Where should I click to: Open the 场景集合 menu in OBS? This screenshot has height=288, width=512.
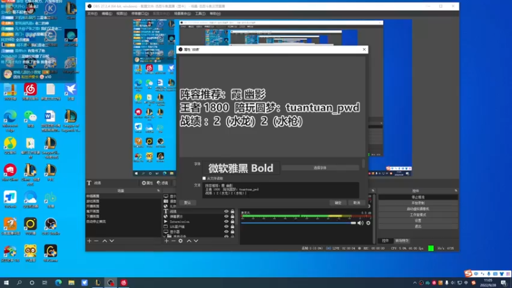click(182, 13)
